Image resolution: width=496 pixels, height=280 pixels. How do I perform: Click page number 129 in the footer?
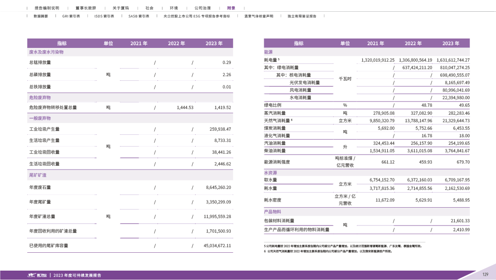pyautogui.click(x=486, y=274)
